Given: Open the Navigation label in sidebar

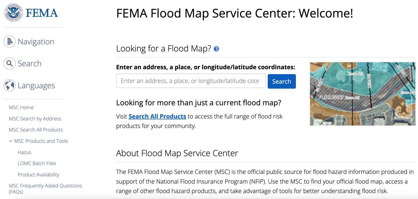Looking at the screenshot, I should [36, 42].
